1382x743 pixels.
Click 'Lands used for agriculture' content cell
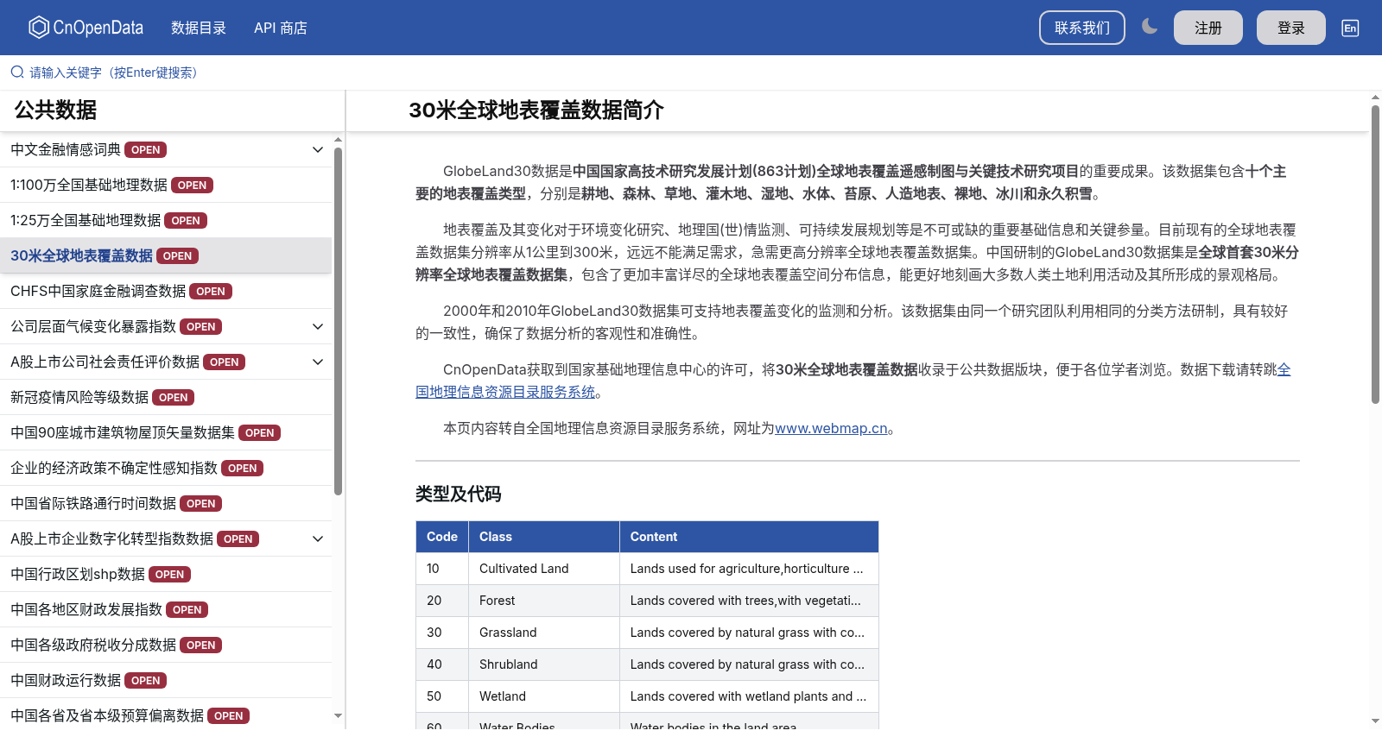(x=749, y=569)
